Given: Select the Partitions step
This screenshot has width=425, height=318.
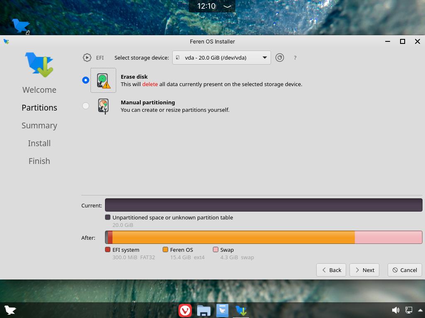Looking at the screenshot, I should click(x=39, y=108).
